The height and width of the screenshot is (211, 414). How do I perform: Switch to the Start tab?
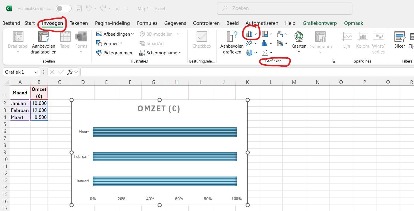tap(30, 23)
